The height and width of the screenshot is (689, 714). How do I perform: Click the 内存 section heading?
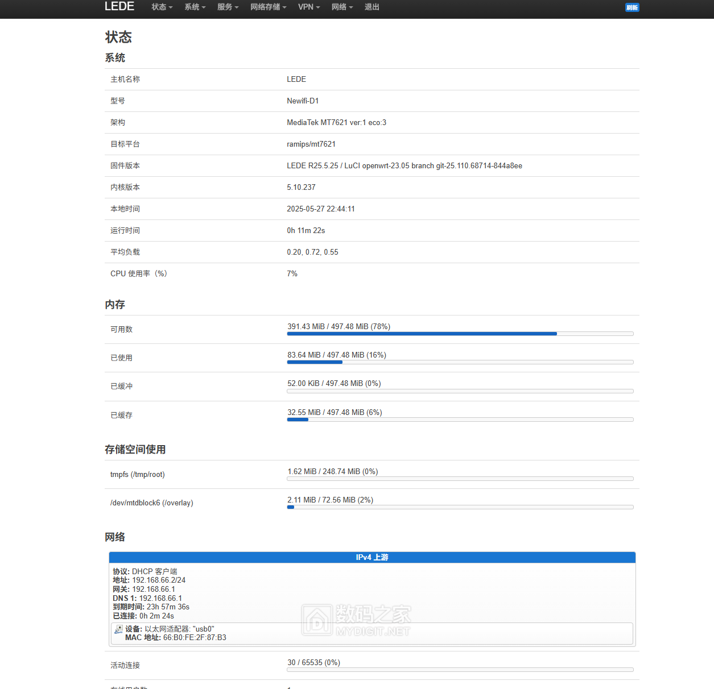click(x=115, y=305)
